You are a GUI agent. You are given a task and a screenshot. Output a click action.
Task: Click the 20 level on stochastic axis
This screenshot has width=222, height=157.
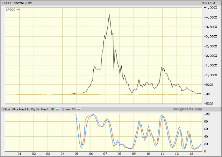tap(206, 144)
